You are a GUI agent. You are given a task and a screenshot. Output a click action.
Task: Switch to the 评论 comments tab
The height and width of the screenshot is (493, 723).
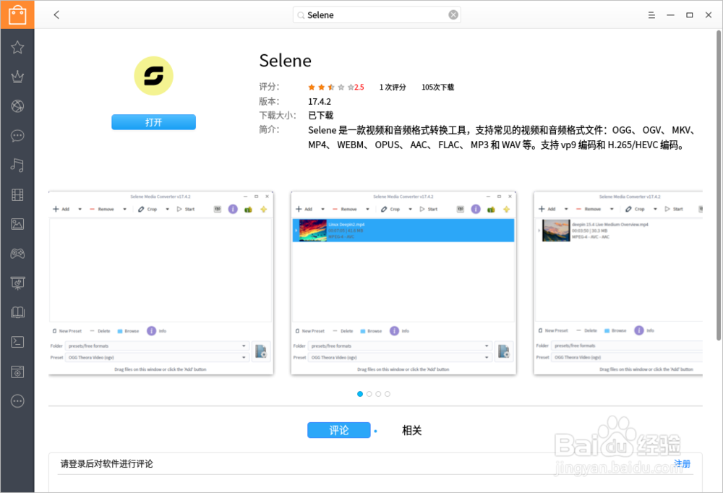click(x=339, y=429)
